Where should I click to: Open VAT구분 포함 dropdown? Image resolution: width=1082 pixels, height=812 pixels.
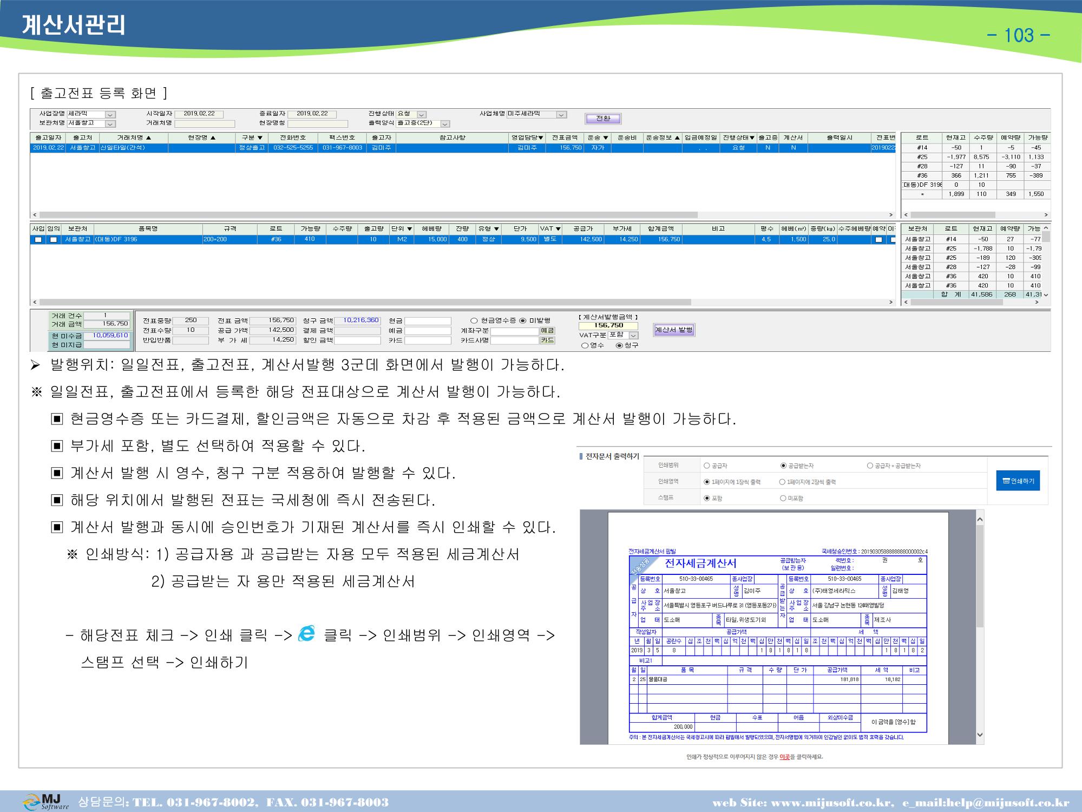(x=633, y=336)
